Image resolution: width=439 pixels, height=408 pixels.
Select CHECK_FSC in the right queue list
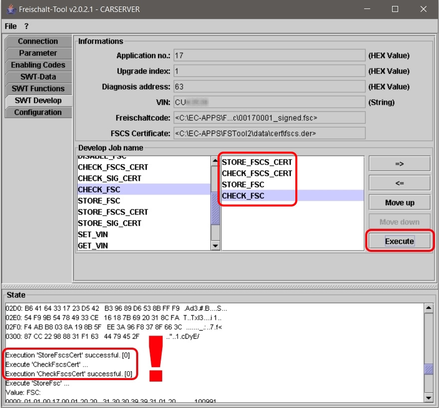pos(292,196)
